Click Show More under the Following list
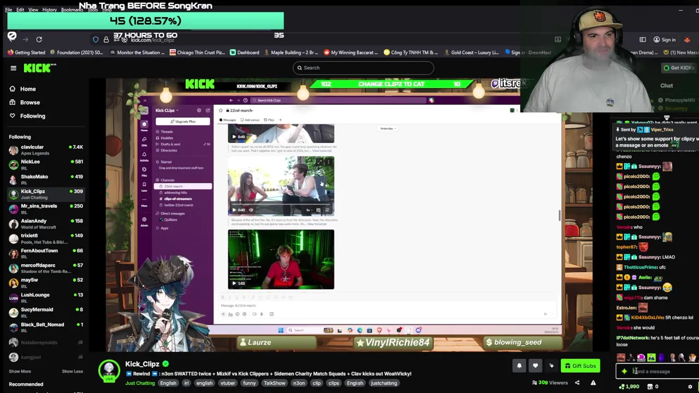This screenshot has height=393, width=699. [20, 371]
